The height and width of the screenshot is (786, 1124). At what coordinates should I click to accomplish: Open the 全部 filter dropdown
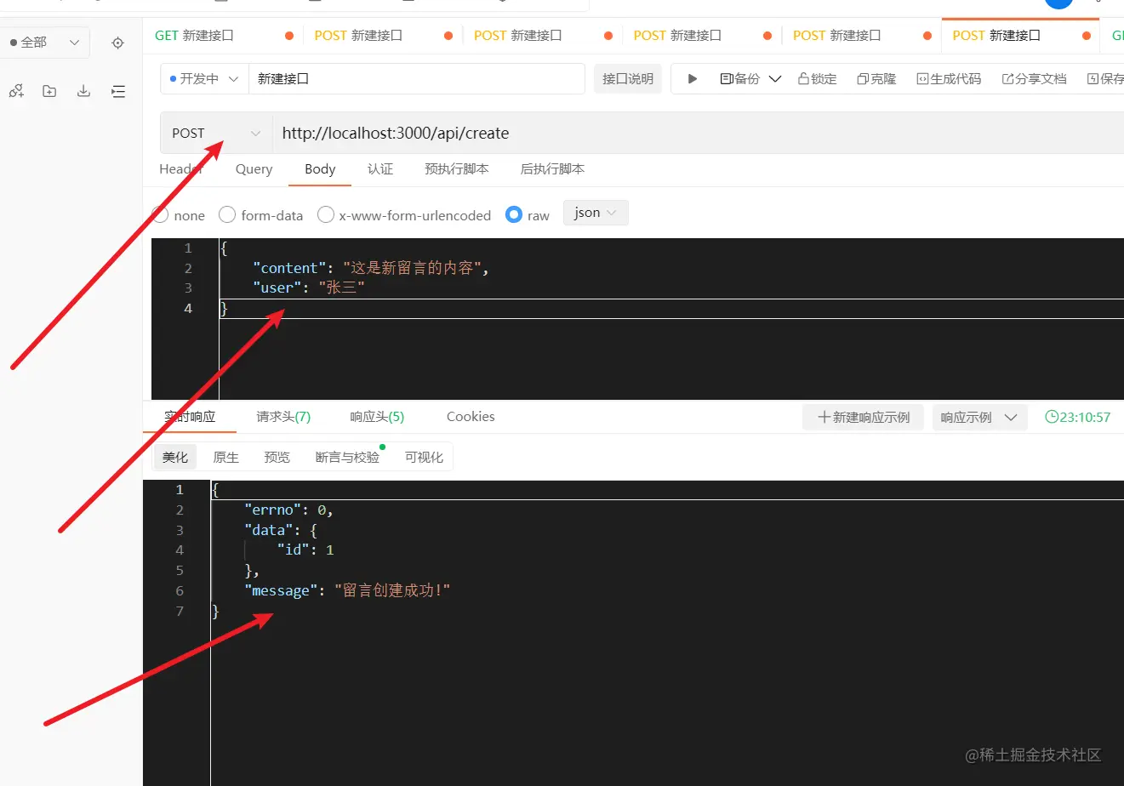[x=45, y=42]
